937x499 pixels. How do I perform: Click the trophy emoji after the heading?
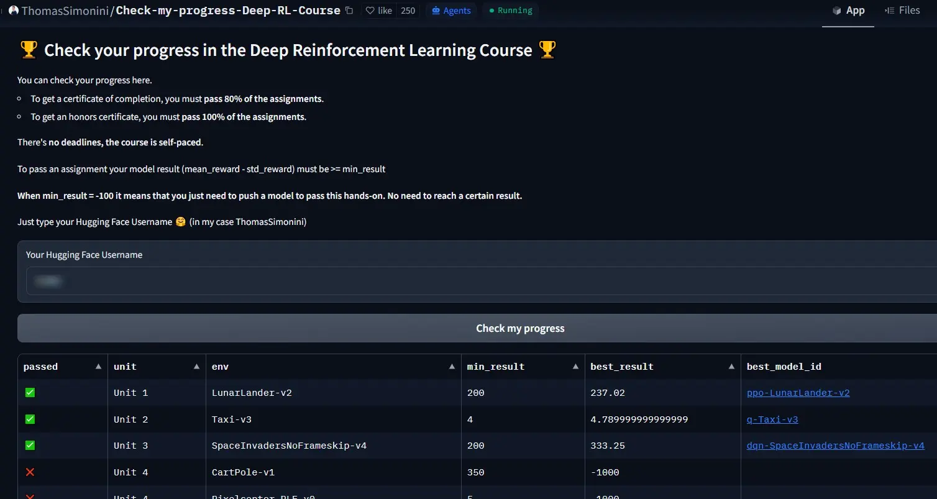pyautogui.click(x=547, y=50)
